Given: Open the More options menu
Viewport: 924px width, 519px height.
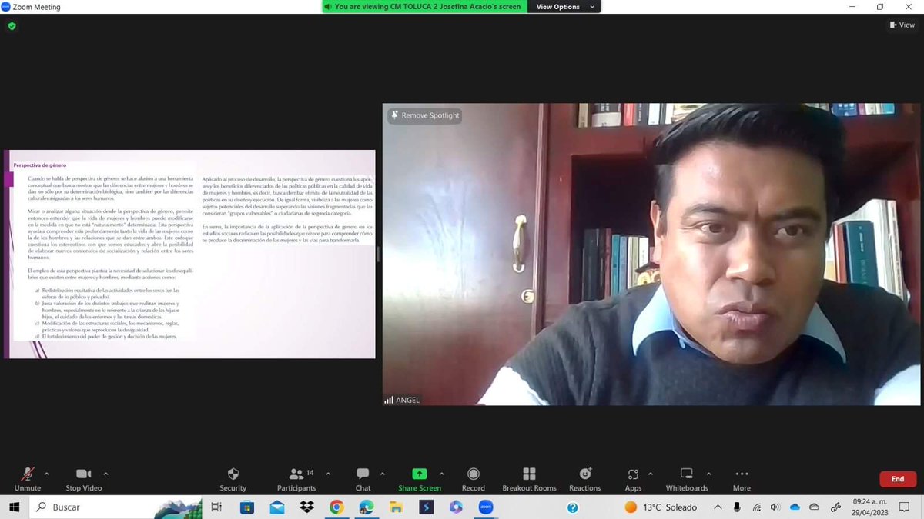Looking at the screenshot, I should click(x=742, y=479).
